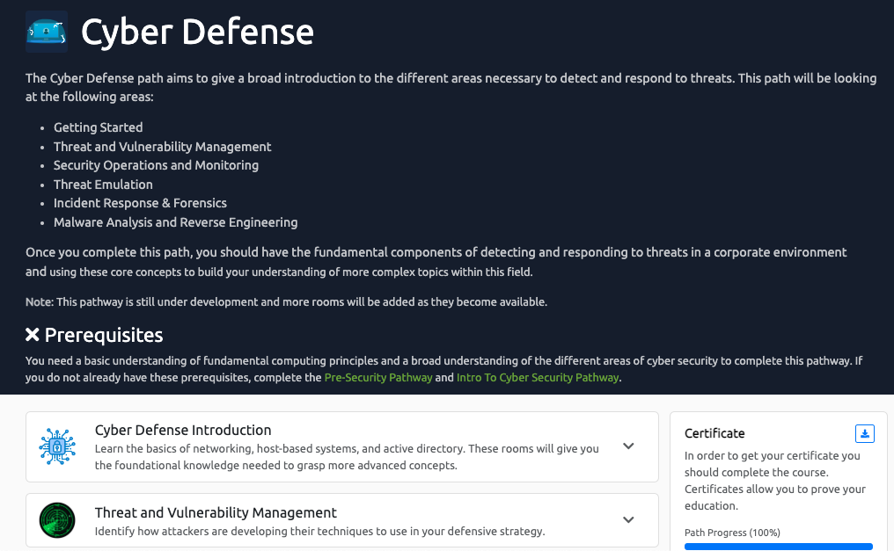Click the Cyber Defense Introduction lock-chip icon
Screen dimensions: 894x551
pos(57,446)
